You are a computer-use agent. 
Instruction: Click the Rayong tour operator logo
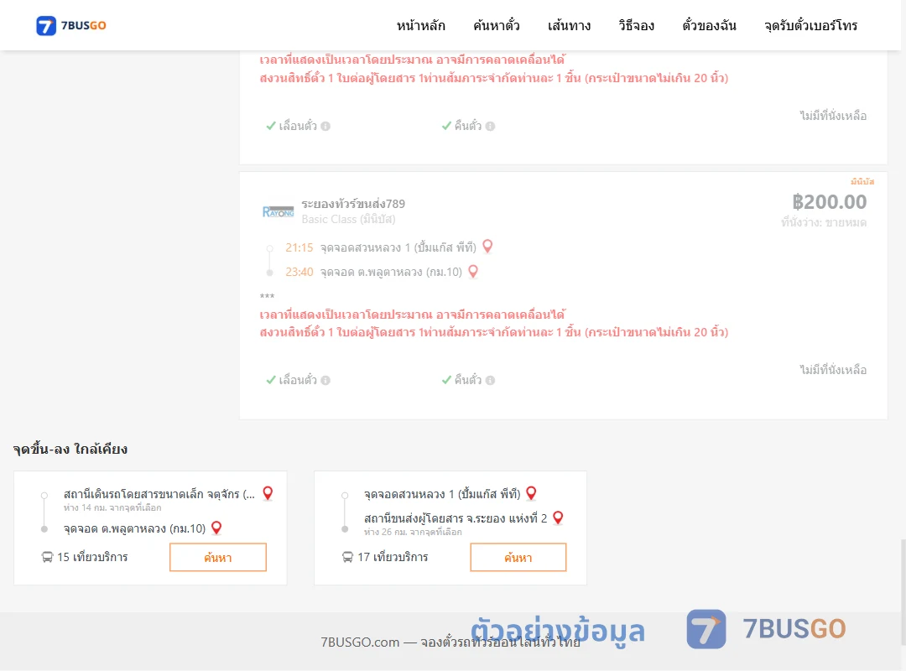pos(278,211)
